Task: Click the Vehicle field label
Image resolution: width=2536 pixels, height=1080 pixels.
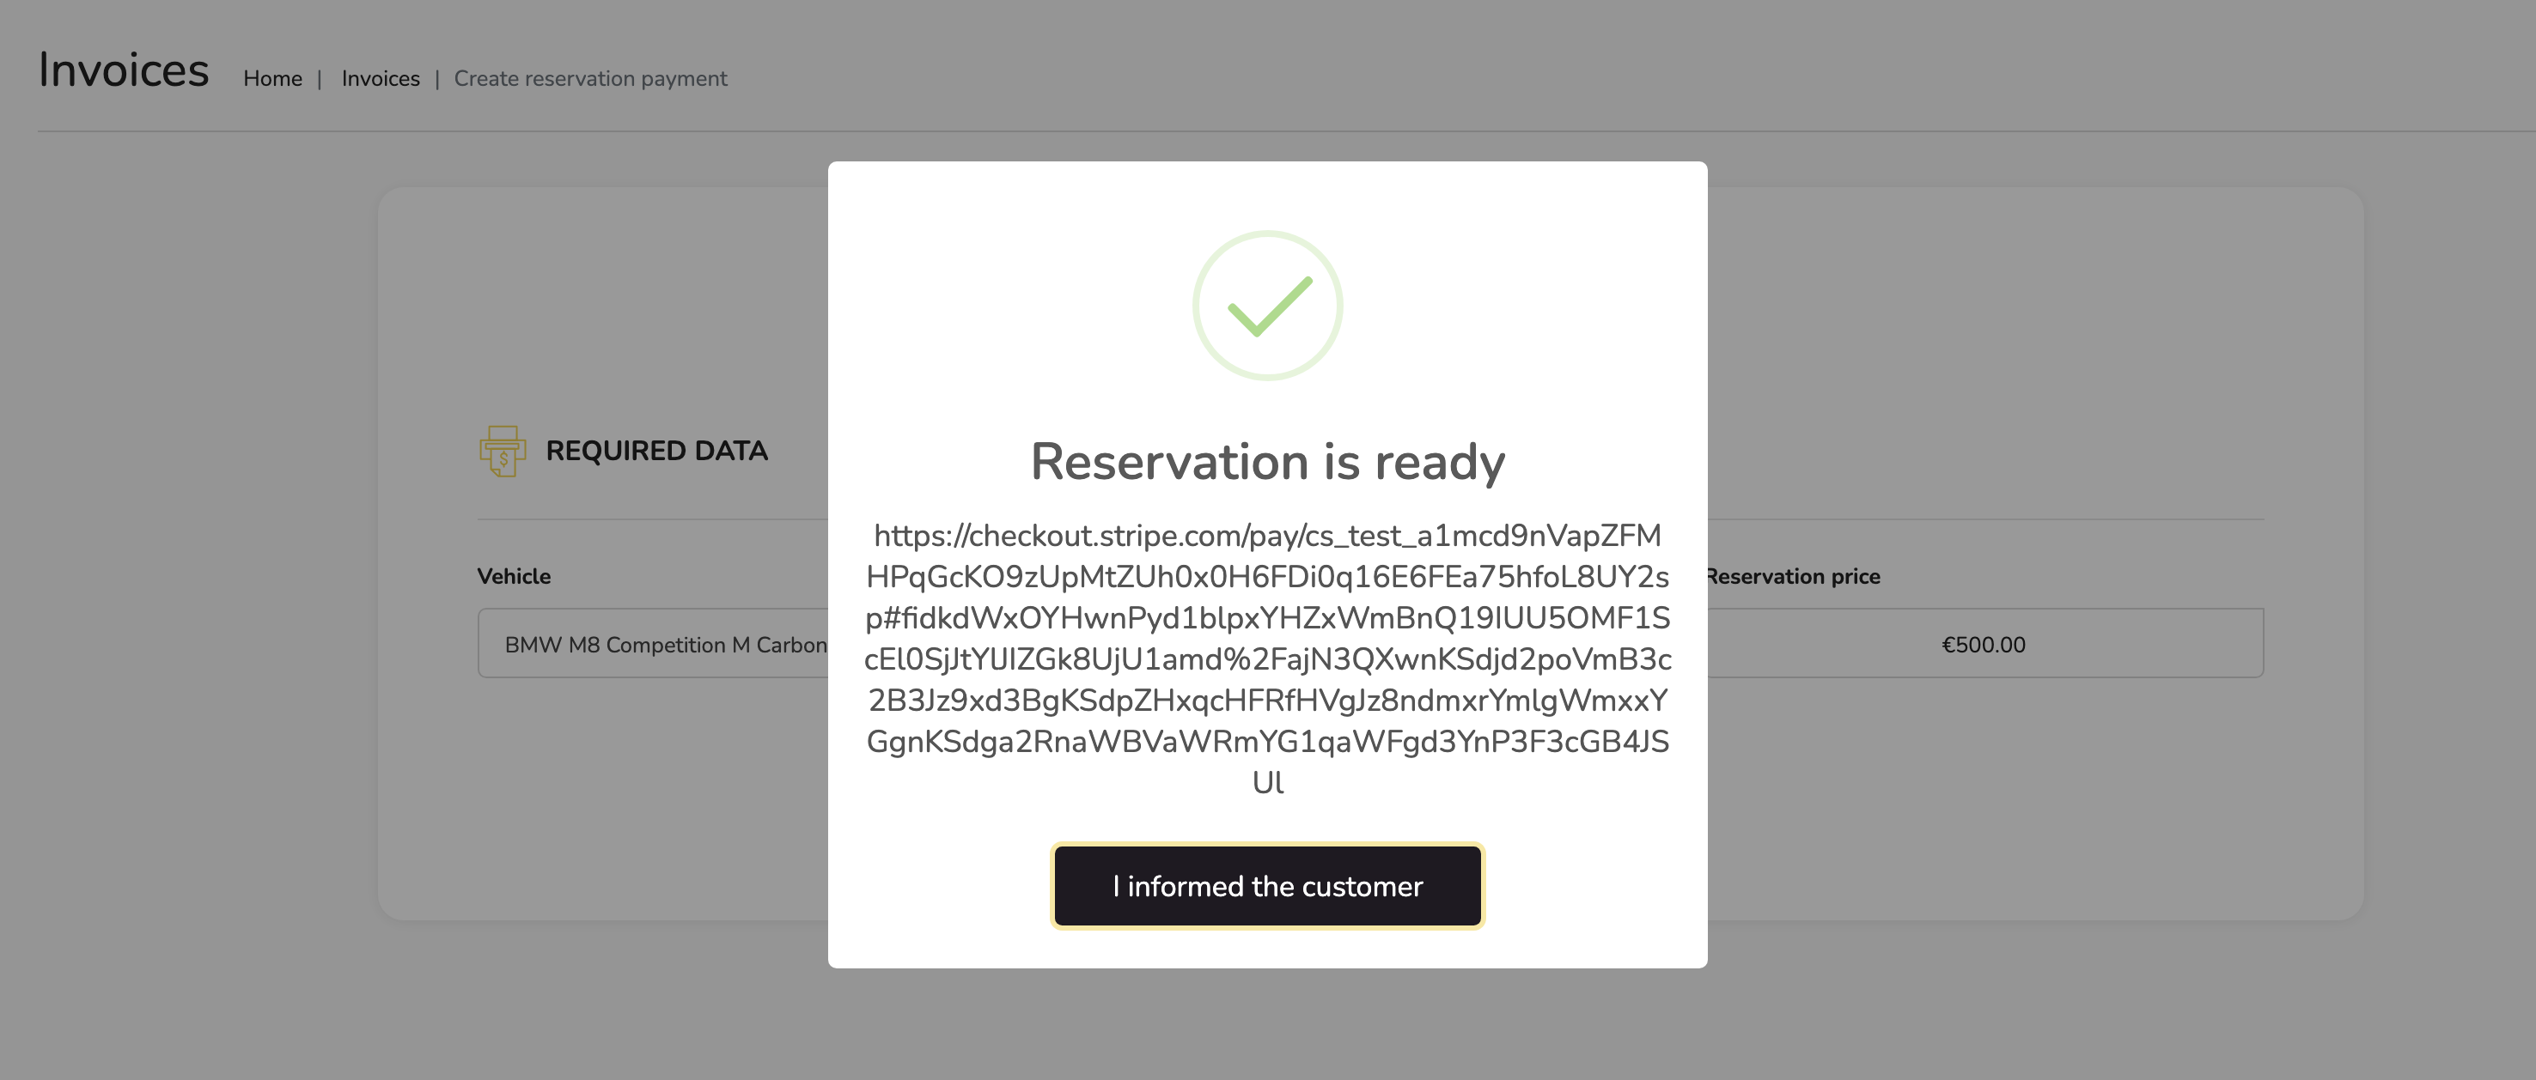Action: click(x=514, y=576)
